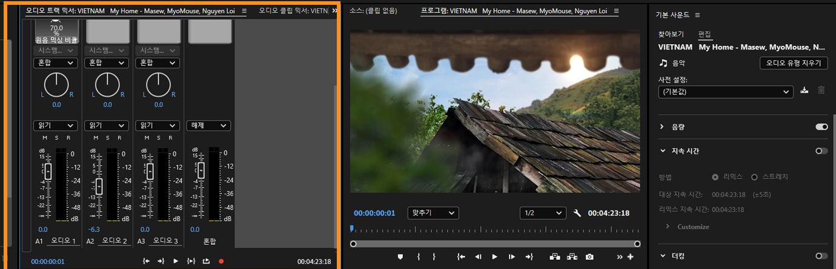The width and height of the screenshot is (836, 269).
Task: Show hidden panel tabs with double-arrow overflow
Action: click(x=335, y=11)
